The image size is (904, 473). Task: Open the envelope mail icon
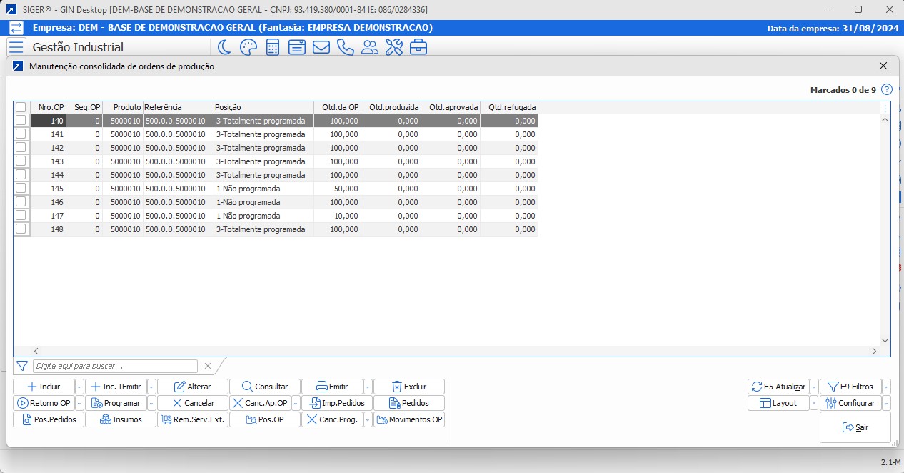(x=321, y=47)
